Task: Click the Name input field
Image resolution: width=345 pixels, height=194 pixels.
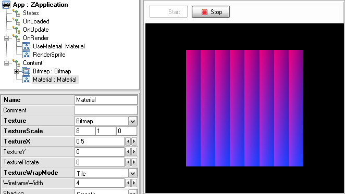Action: (x=106, y=100)
